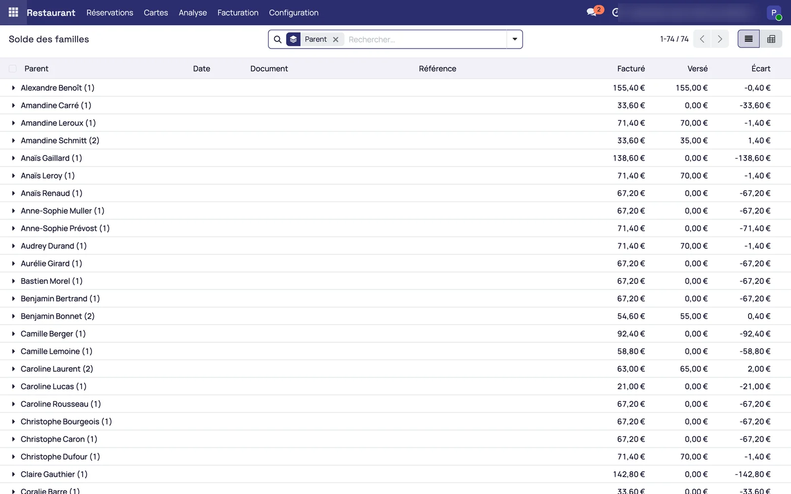The image size is (791, 494).
Task: Click the Restaurant app title
Action: [51, 12]
